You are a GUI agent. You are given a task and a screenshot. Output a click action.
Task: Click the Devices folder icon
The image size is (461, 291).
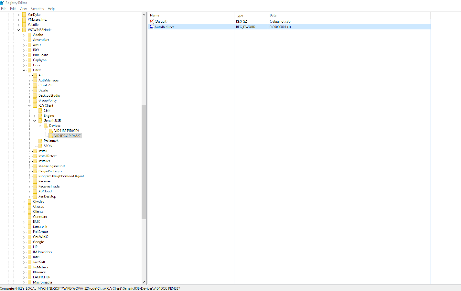46,126
